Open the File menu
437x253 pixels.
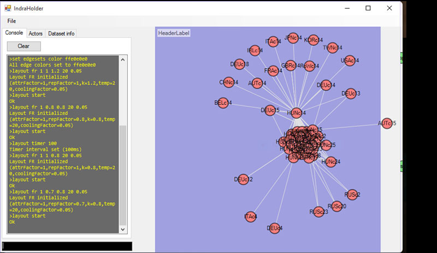pos(11,21)
